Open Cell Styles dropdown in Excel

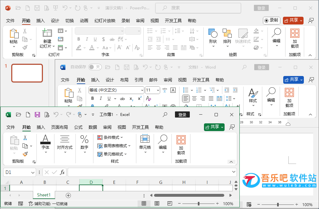(x=112, y=154)
